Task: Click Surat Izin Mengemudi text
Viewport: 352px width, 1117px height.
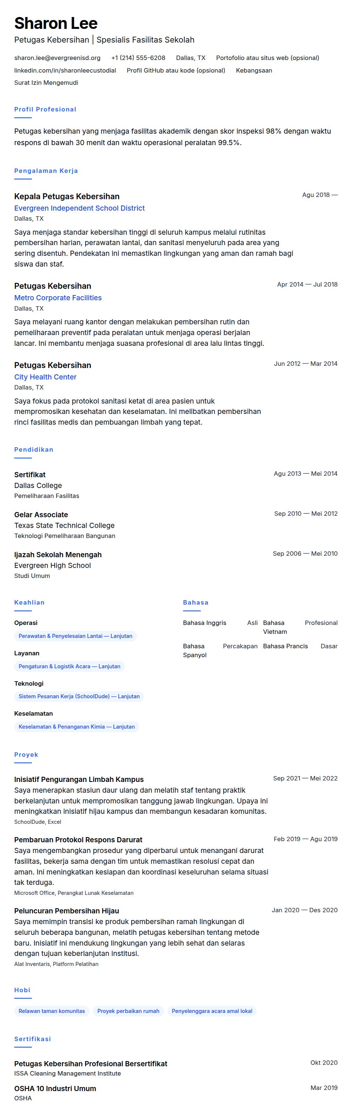Action: coord(46,83)
